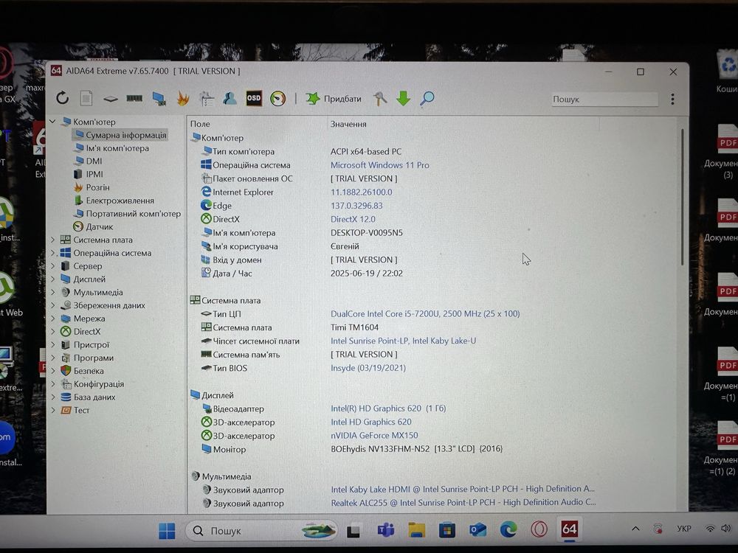The height and width of the screenshot is (553, 738).
Task: Open the three-dot menu in AIDA64
Action: point(672,99)
